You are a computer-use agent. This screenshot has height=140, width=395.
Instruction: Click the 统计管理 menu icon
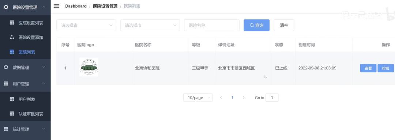point(6,129)
